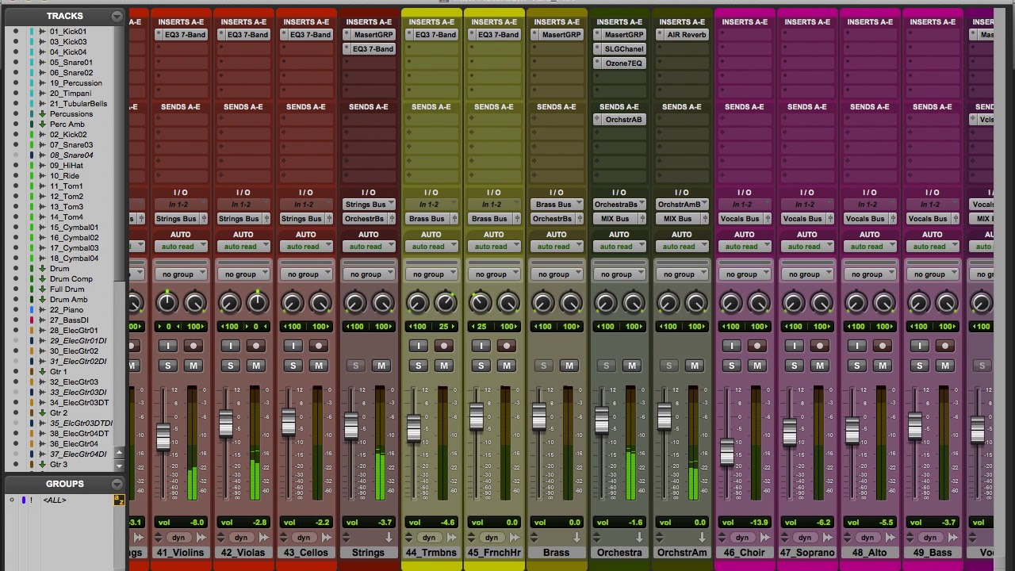
Task: Click up/down arrows icon beside dyn on 42_Violas
Action: 220,538
